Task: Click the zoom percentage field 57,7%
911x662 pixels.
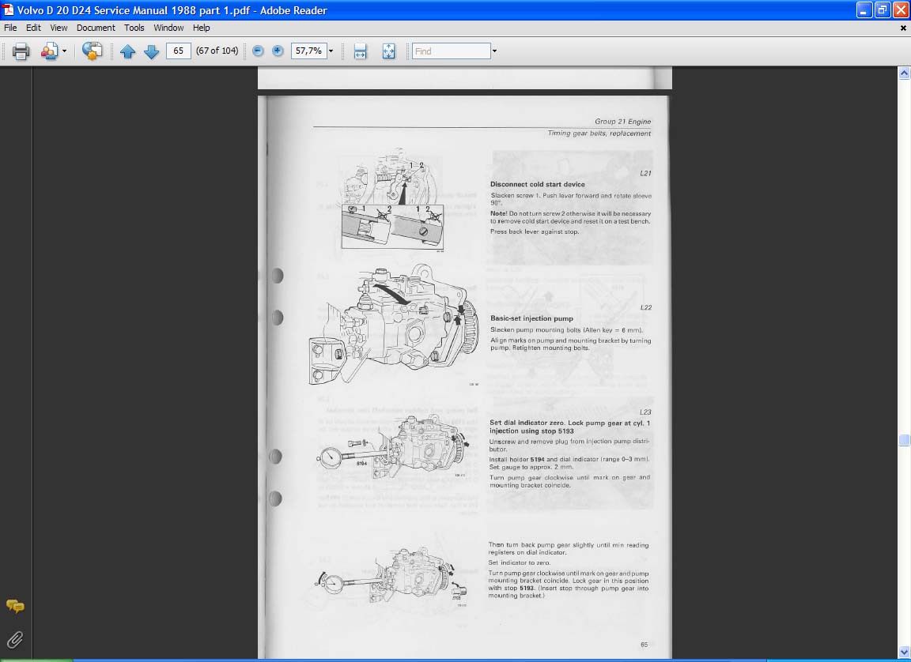Action: tap(308, 51)
